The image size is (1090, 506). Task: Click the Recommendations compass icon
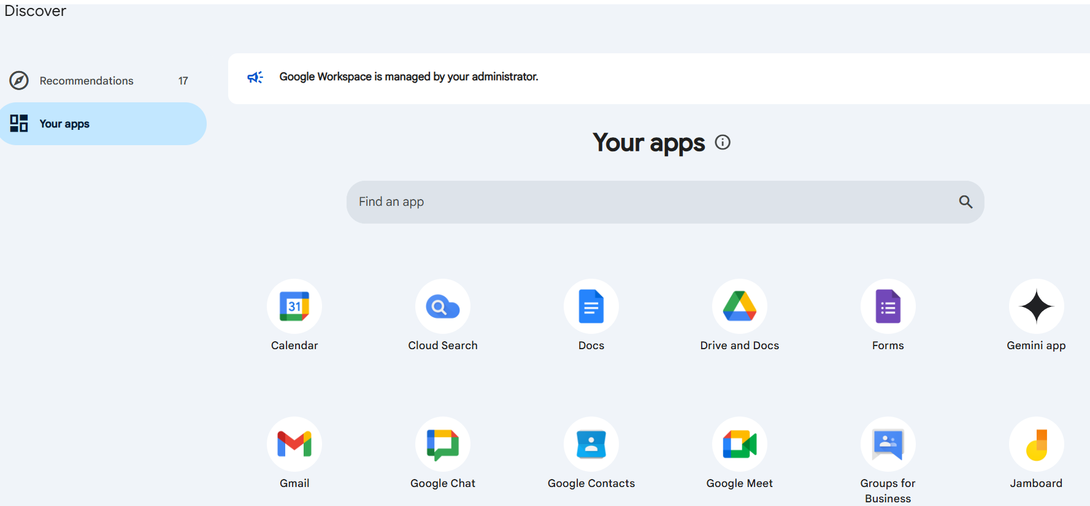coord(19,80)
